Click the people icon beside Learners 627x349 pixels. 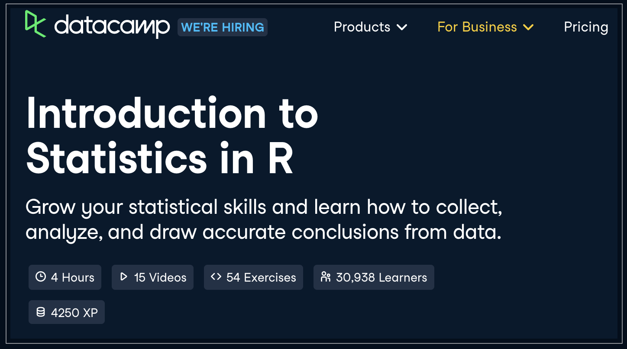(326, 277)
